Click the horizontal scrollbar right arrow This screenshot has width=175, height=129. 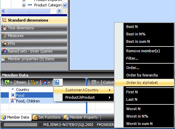pos(59,11)
